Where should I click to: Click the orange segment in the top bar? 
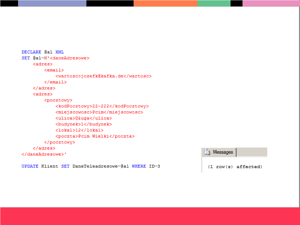tap(166, 3)
